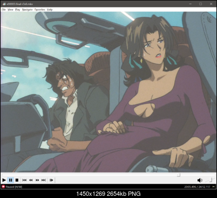
Task: Increase playback speed with the fast-forward icon
Action: tap(37, 180)
